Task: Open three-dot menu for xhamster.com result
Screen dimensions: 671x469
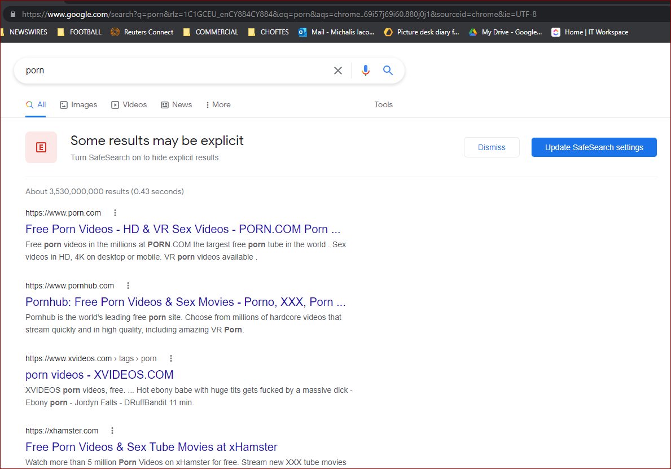Action: [x=112, y=431]
